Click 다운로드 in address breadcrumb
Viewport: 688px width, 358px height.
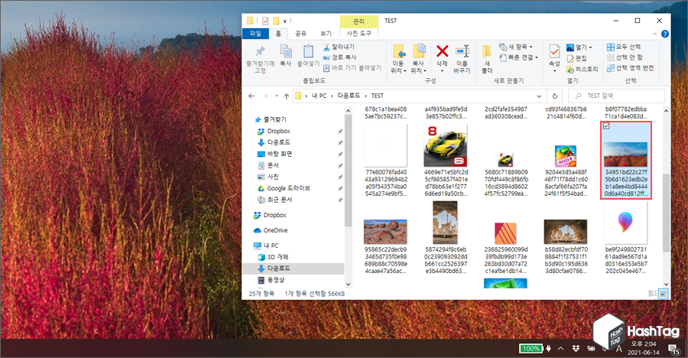(x=349, y=96)
